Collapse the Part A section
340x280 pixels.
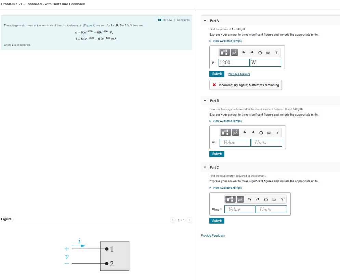(204, 21)
